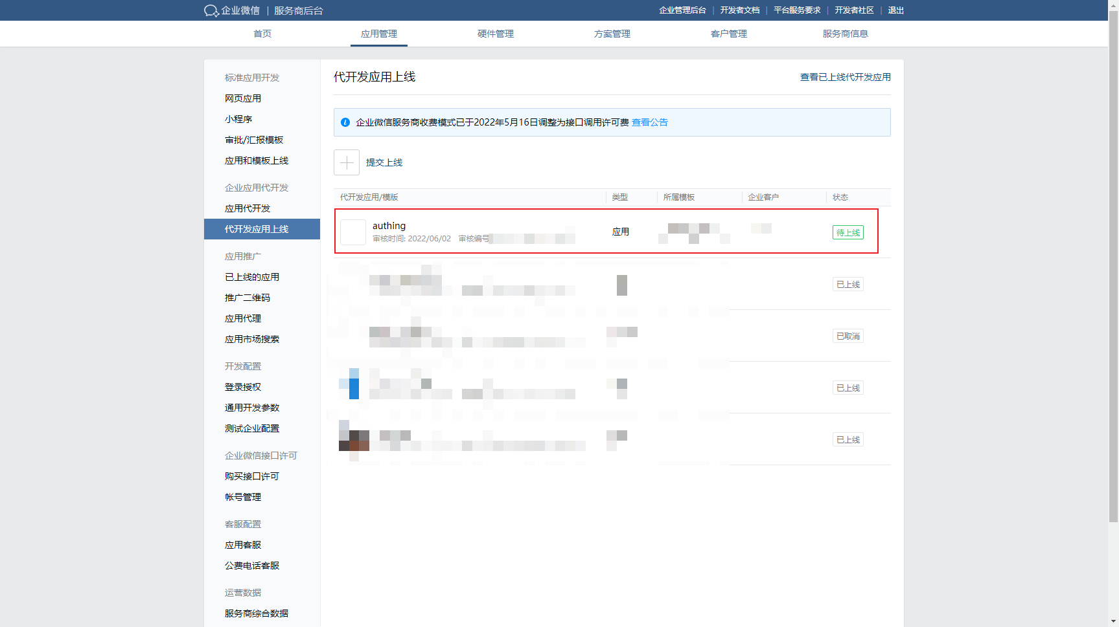
Task: Open 购买接口许可 sidebar item
Action: [252, 476]
